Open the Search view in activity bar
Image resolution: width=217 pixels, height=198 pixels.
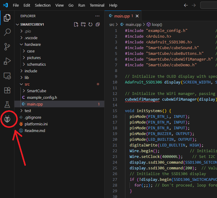pyautogui.click(x=7, y=32)
